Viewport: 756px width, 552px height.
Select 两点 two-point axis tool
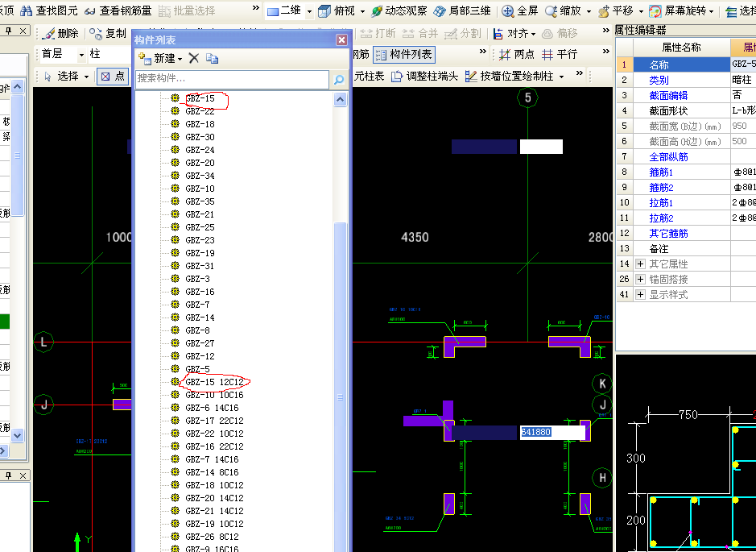[517, 55]
